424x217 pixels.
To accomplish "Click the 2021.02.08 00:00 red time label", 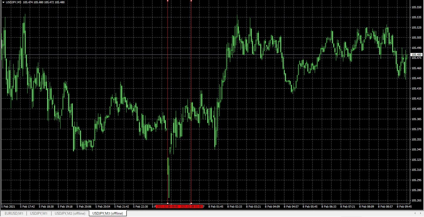I will click(x=168, y=207).
